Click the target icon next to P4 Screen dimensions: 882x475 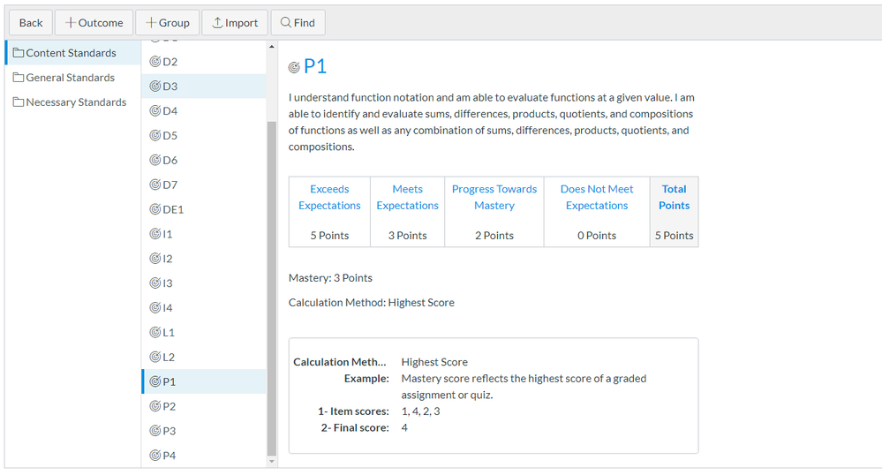pos(155,456)
